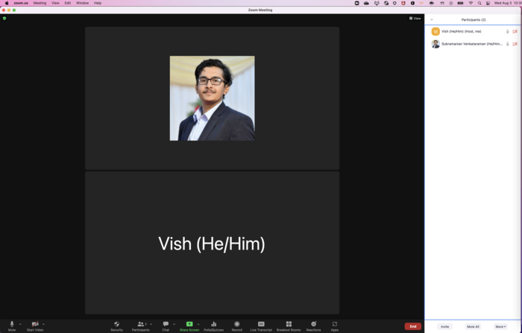The height and width of the screenshot is (333, 522).
Task: Enable Live Transcript
Action: [x=261, y=325]
